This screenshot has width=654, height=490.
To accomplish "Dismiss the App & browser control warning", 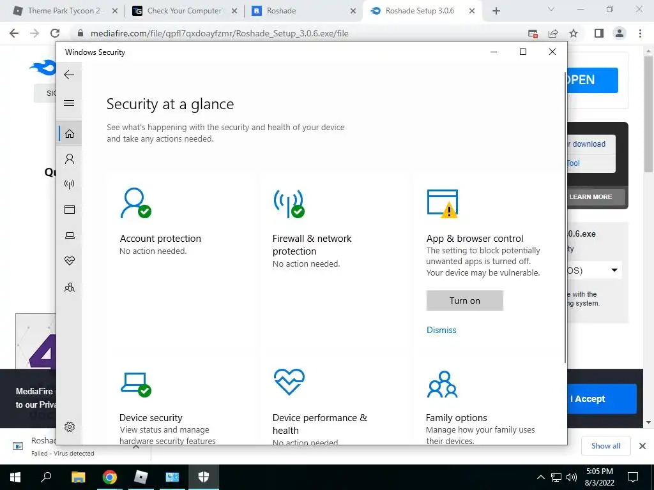I will 441,330.
